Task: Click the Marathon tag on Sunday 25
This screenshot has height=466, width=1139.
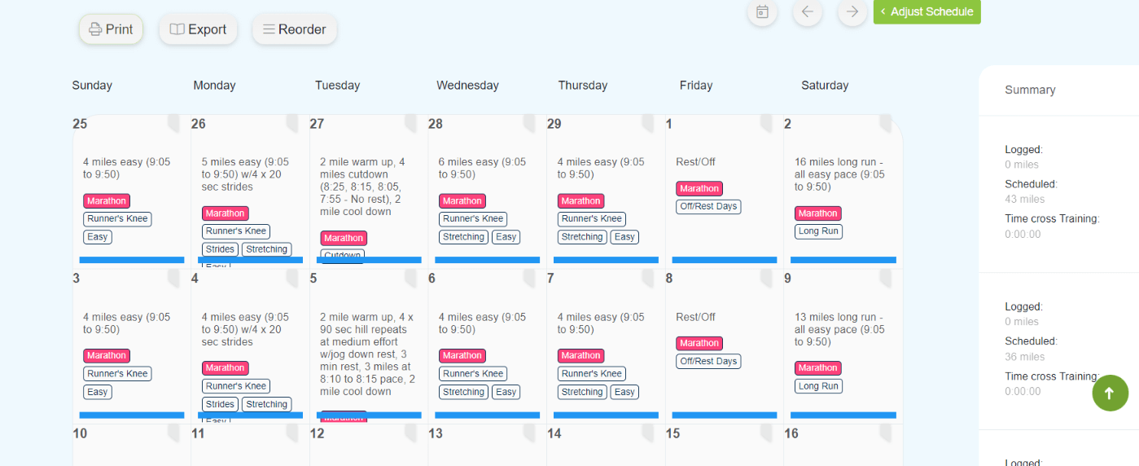Action: (107, 200)
